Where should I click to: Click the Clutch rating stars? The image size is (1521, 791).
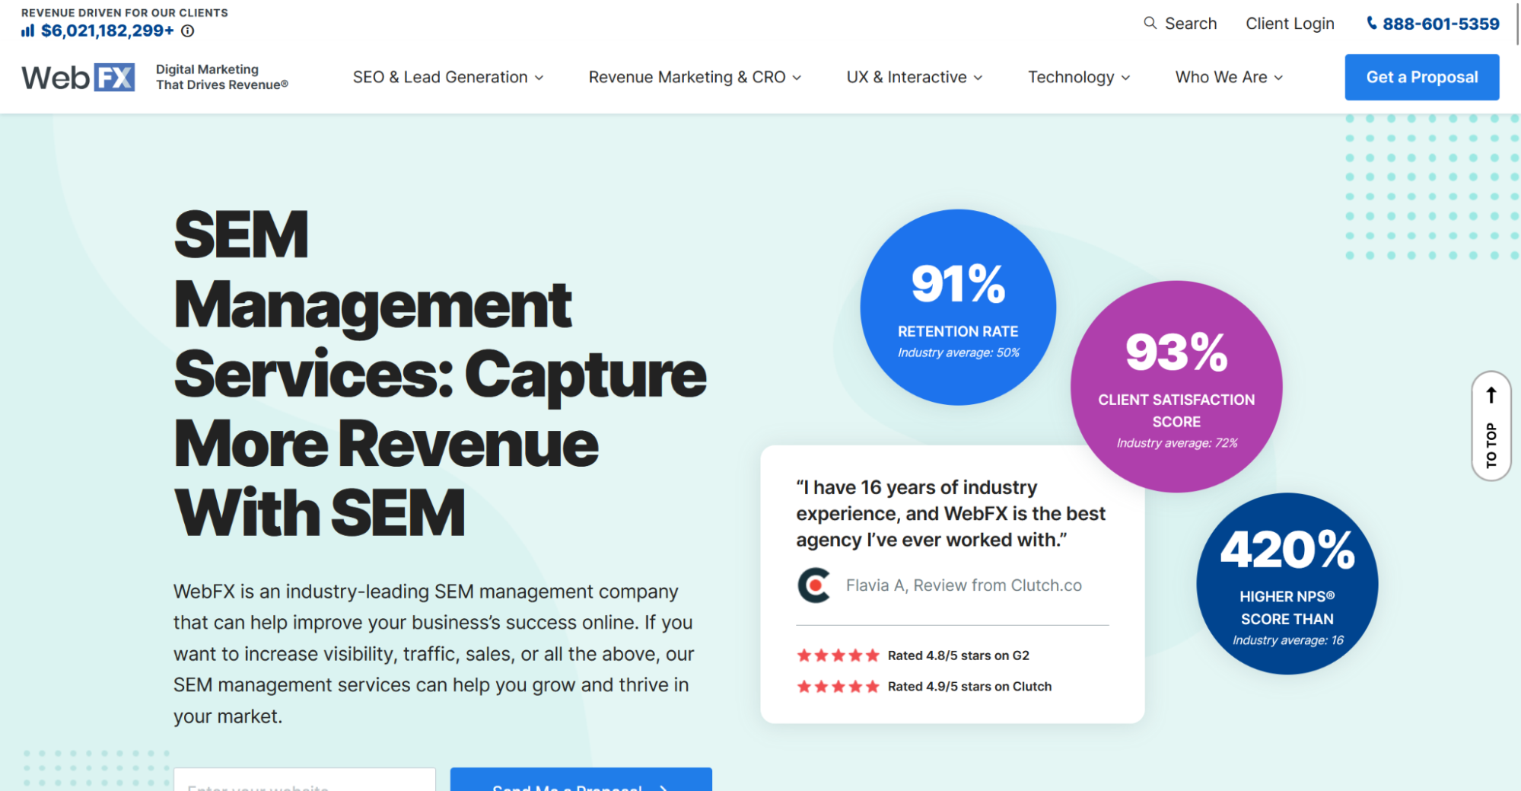[x=838, y=687]
